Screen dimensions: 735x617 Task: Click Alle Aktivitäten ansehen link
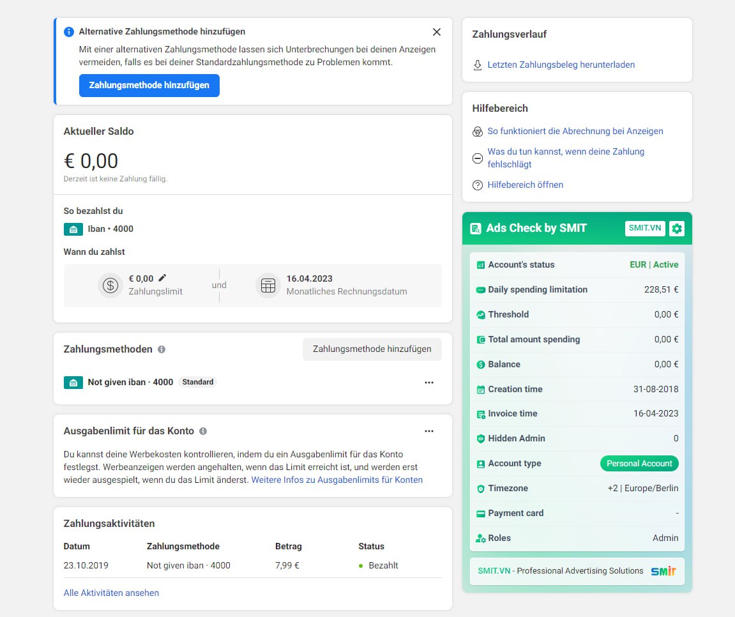coord(111,593)
